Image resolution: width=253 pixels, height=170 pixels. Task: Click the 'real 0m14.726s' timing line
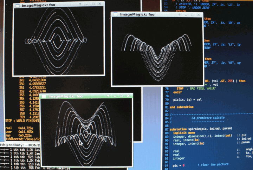coord(19,128)
